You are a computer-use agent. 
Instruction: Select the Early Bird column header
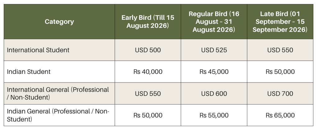pos(148,22)
